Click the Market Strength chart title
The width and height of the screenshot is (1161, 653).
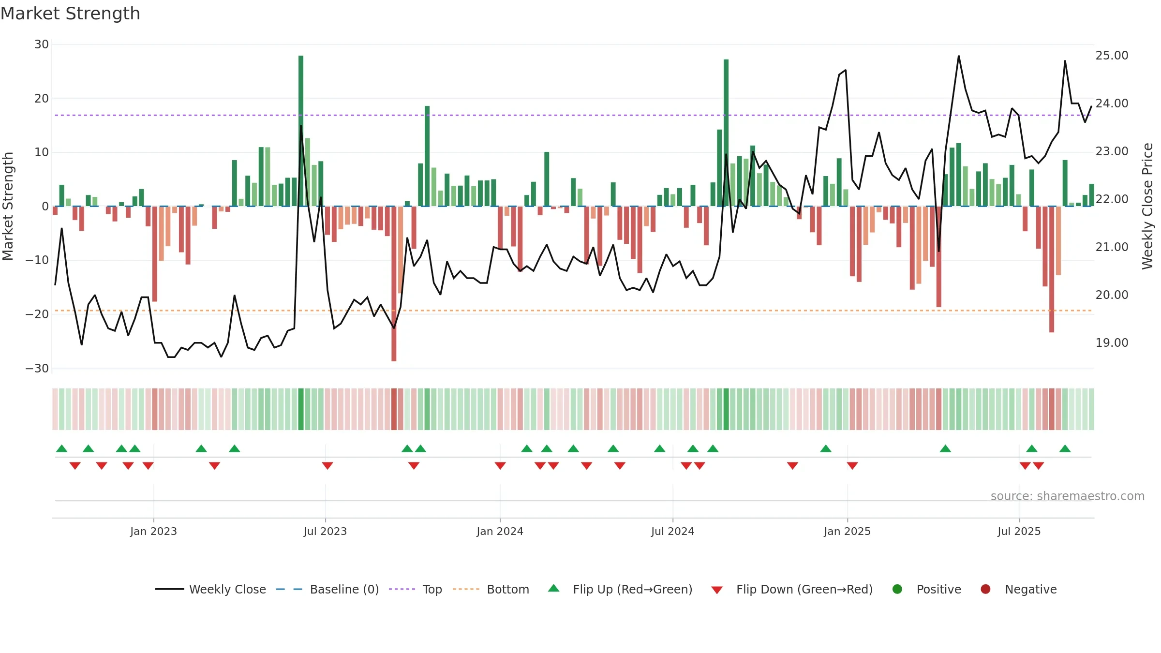[x=71, y=14]
